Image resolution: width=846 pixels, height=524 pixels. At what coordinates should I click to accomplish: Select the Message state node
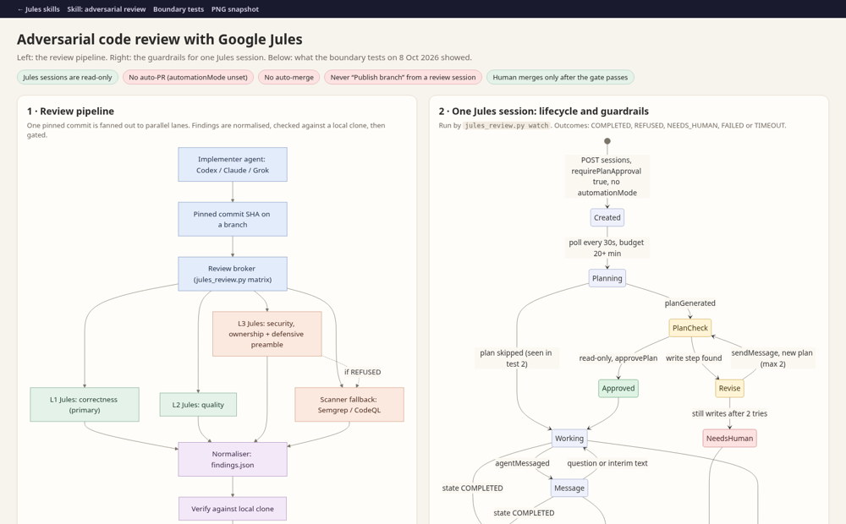569,488
